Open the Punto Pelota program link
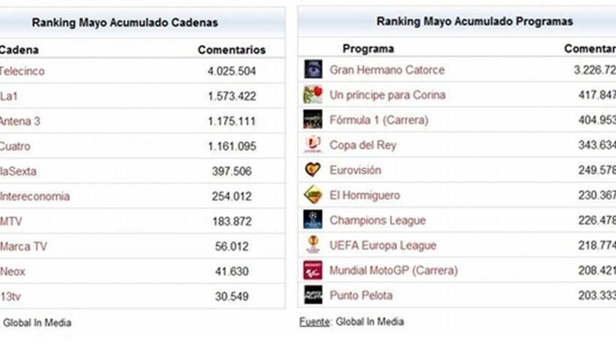616x347 pixels. (361, 295)
